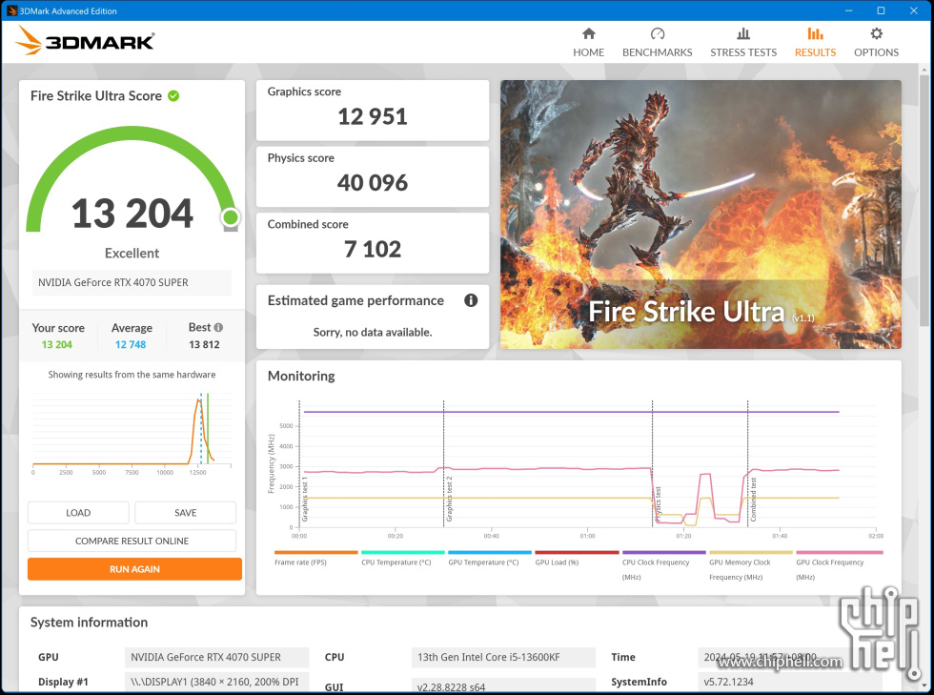
Task: Click the Physics test marker in the monitoring chart
Action: (659, 504)
